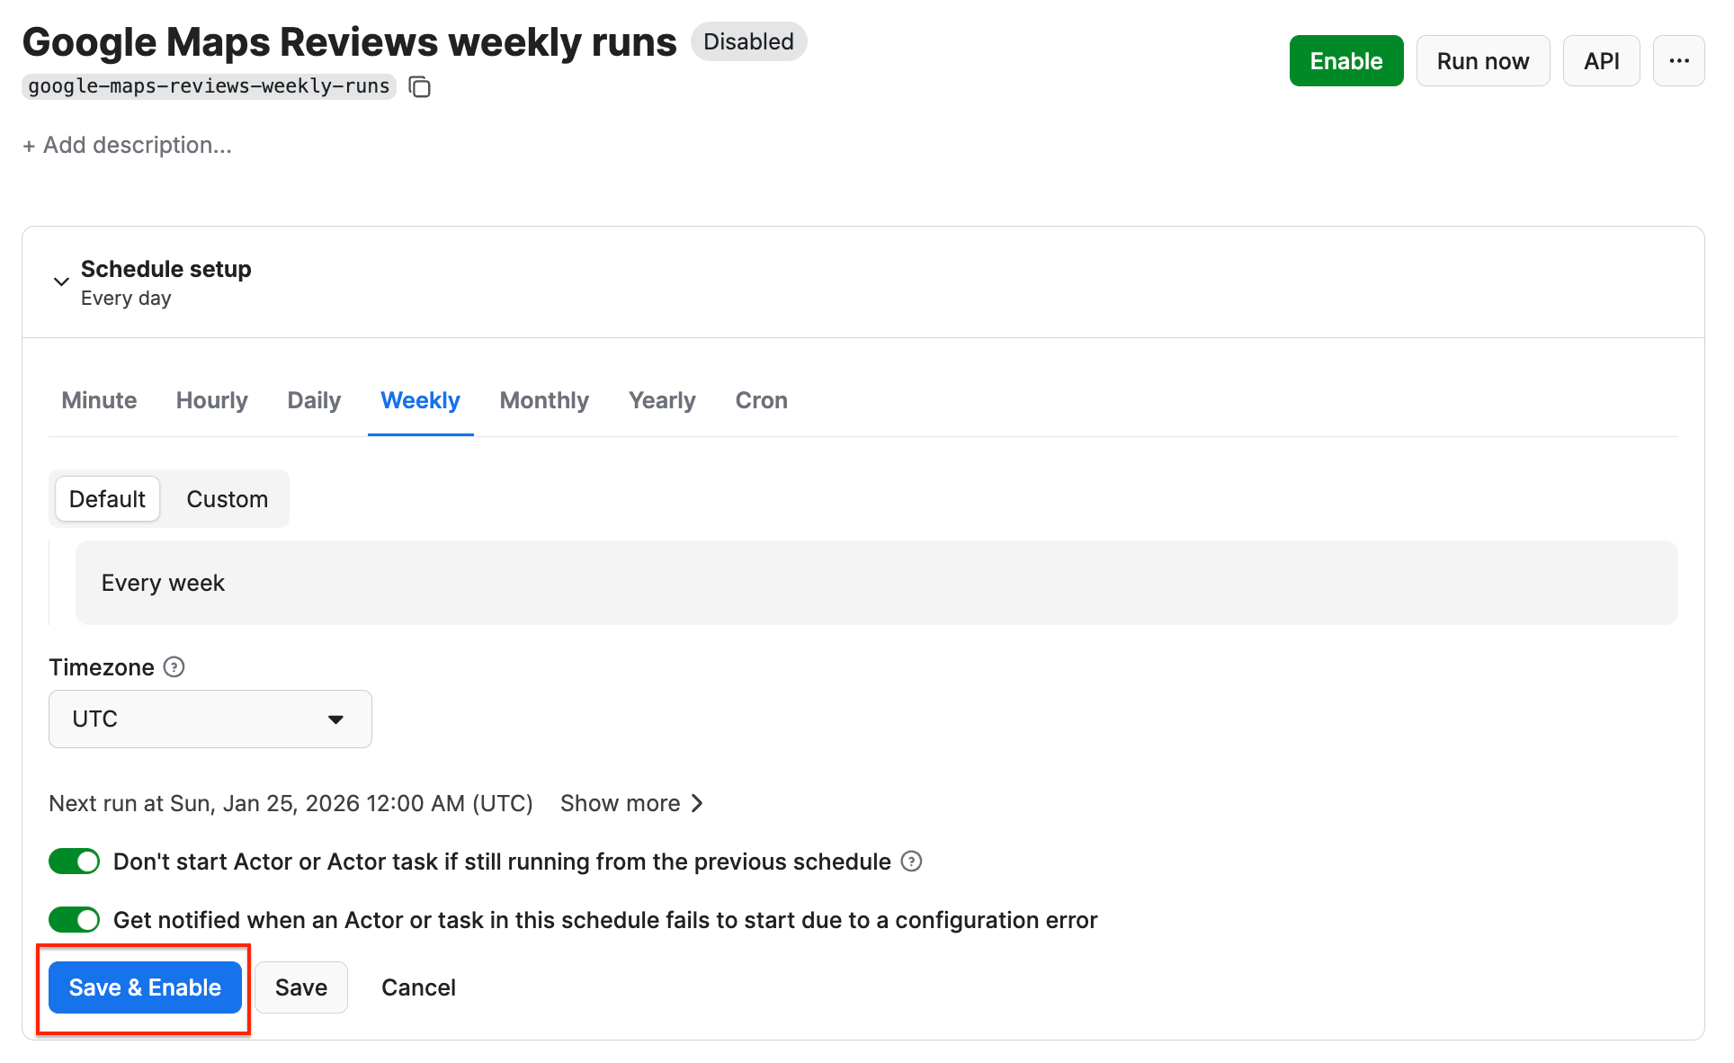Viewport: 1734px width, 1063px height.
Task: Open the three-dots more options menu
Action: click(x=1677, y=61)
